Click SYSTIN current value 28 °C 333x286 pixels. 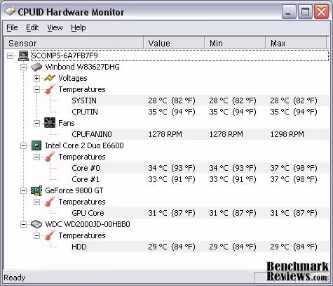(x=172, y=100)
